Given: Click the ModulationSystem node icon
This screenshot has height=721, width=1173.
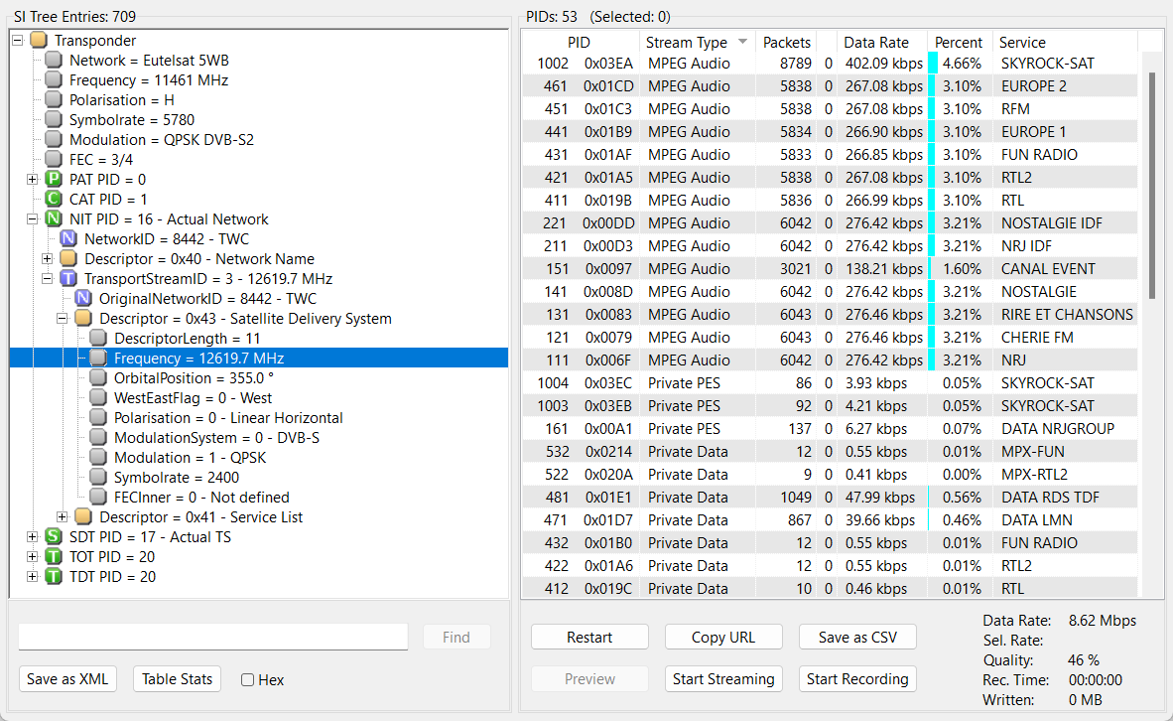Looking at the screenshot, I should tap(98, 437).
